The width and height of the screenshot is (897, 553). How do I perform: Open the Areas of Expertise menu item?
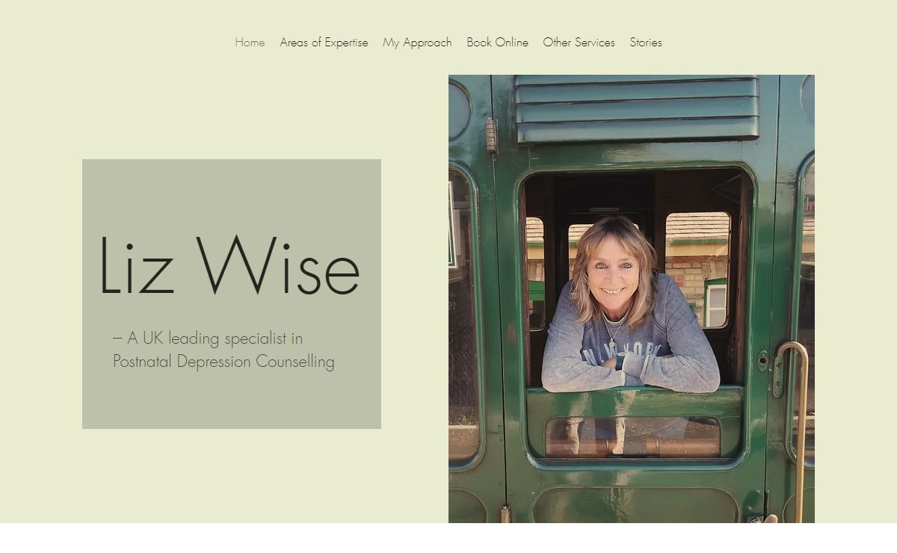[x=324, y=43]
